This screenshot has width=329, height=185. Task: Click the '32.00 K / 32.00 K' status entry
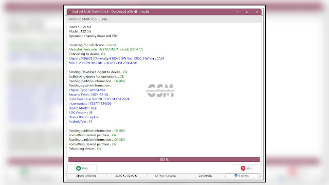coord(126,176)
